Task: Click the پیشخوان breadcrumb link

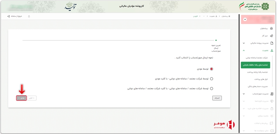Action: click(x=225, y=16)
